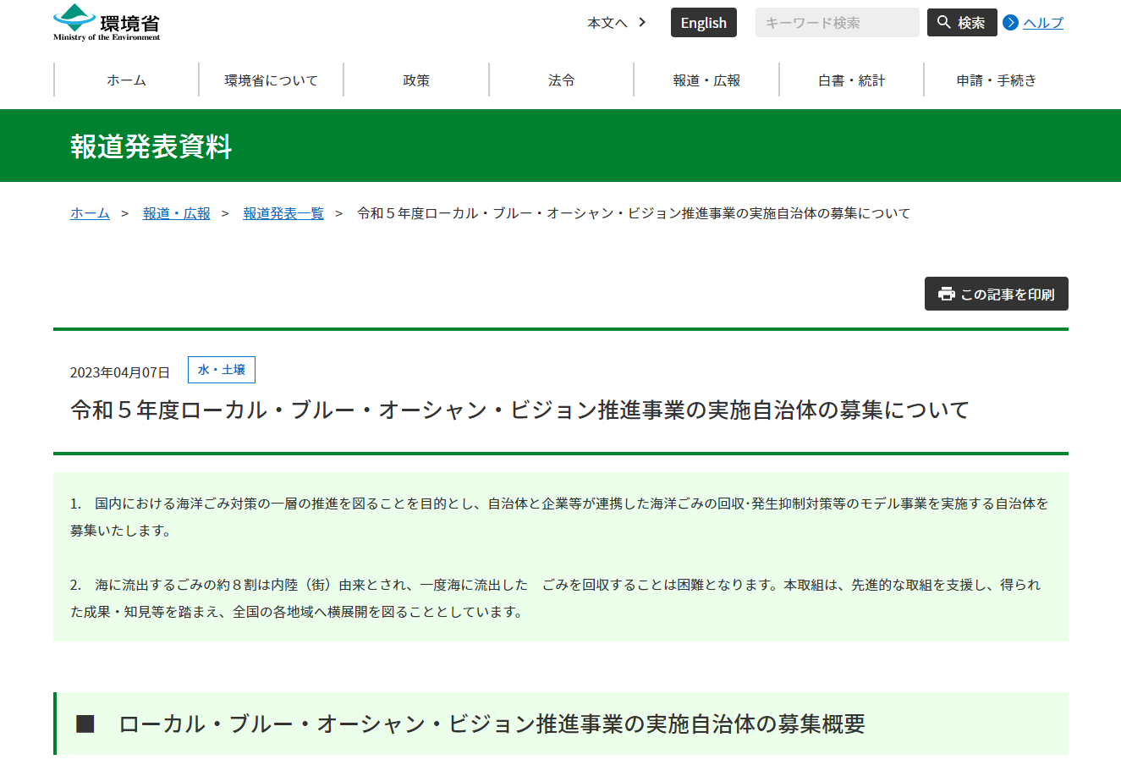The height and width of the screenshot is (765, 1121).
Task: Go to ホーム in the breadcrumb
Action: pos(90,213)
